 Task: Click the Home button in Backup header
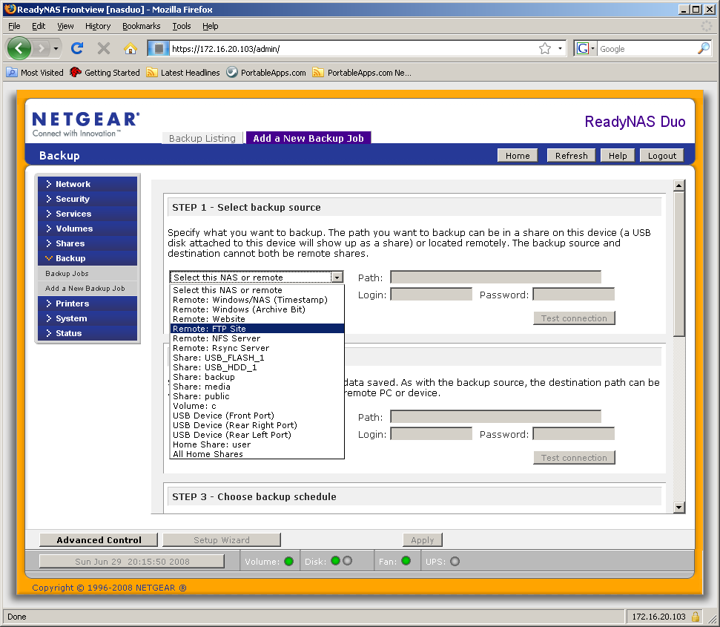point(518,156)
